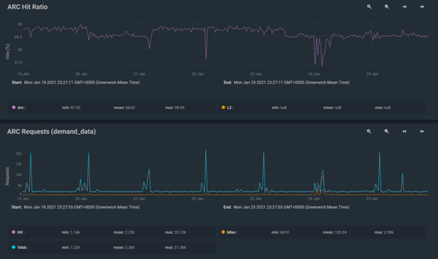Click the left magnifier icon in ARC Requests panel

(x=369, y=131)
